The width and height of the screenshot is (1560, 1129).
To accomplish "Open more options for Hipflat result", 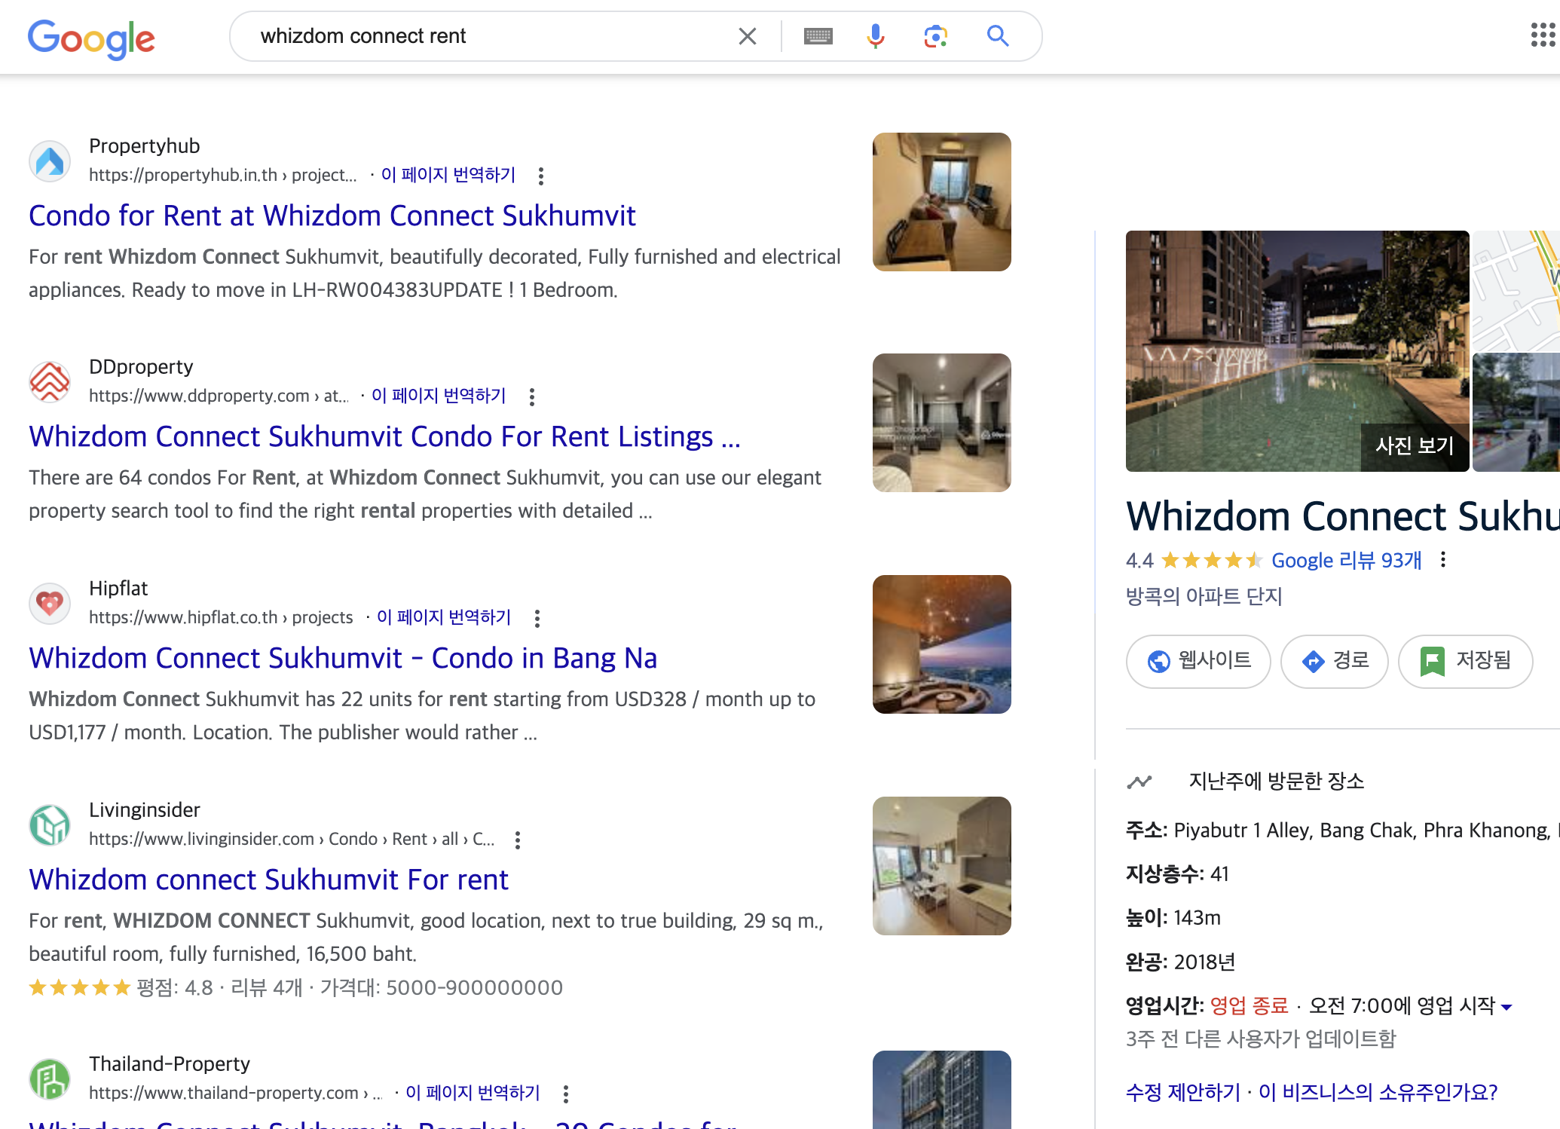I will (537, 619).
